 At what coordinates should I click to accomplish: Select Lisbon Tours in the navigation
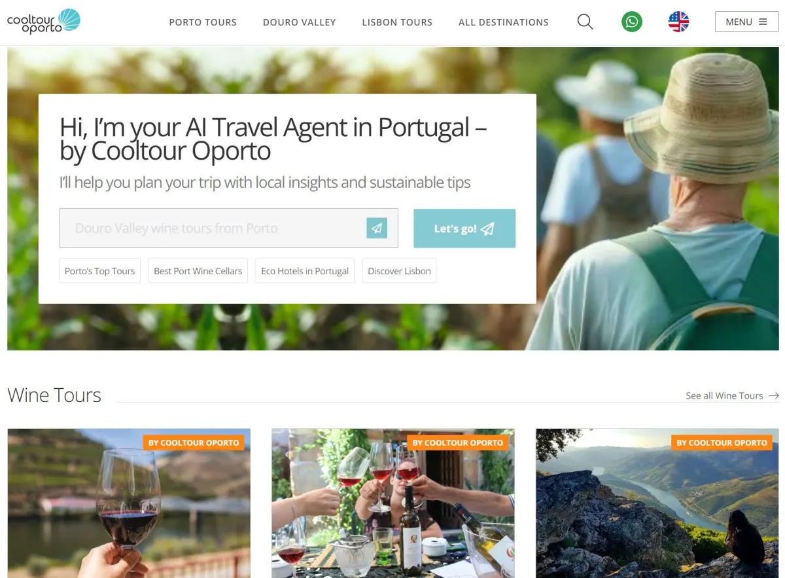click(x=397, y=22)
